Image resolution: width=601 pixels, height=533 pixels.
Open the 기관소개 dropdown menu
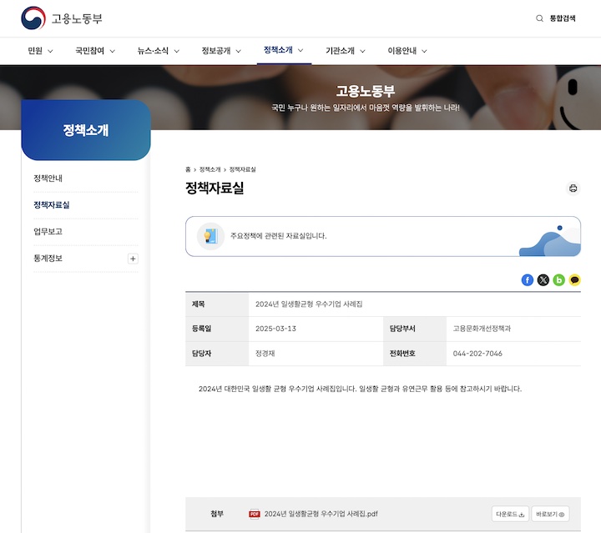point(346,51)
